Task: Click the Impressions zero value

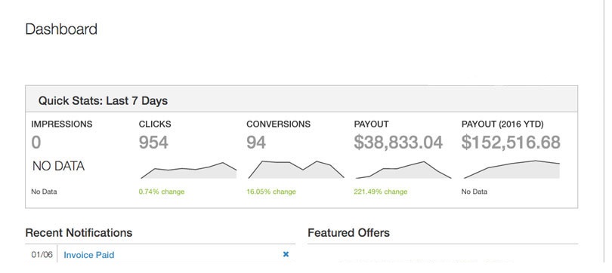Action: click(36, 143)
